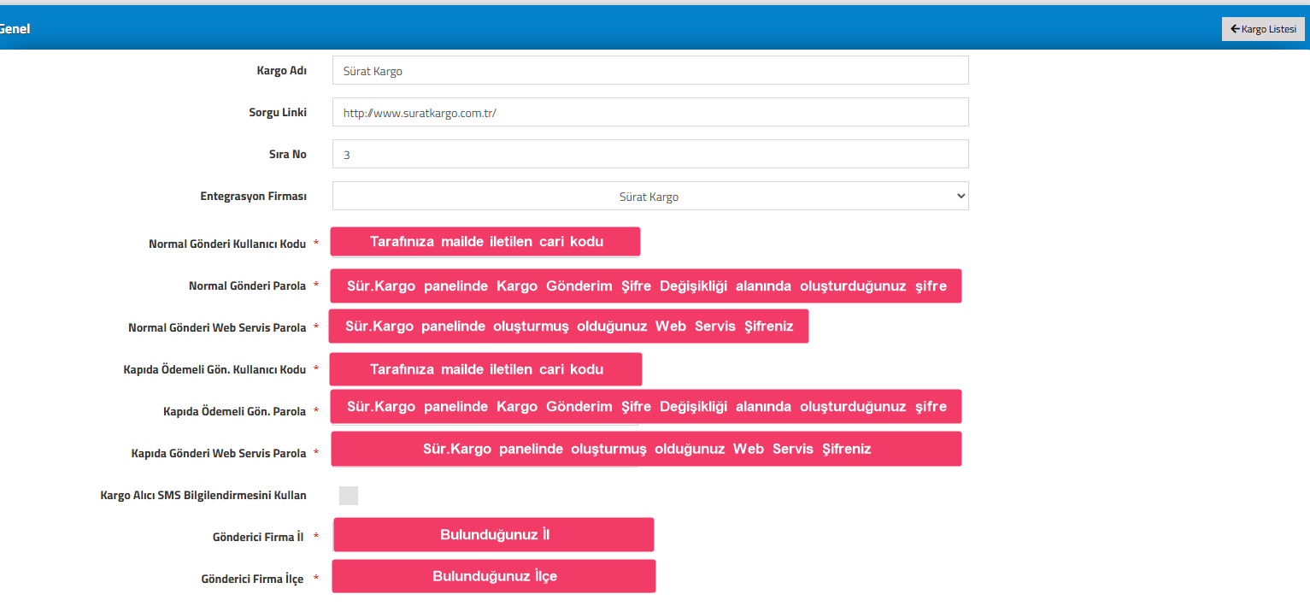Click the 'Sorgu Linki' field label
The image size is (1310, 606).
tap(277, 113)
